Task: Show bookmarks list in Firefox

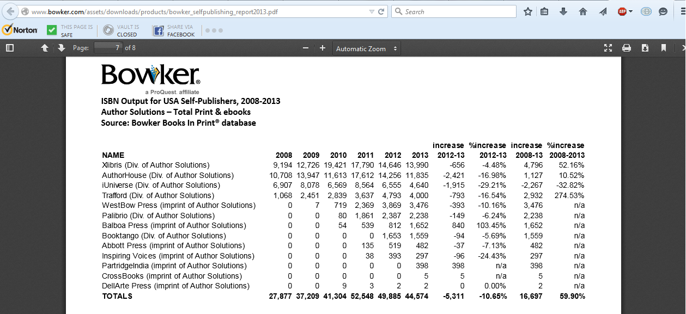Action: [x=544, y=11]
